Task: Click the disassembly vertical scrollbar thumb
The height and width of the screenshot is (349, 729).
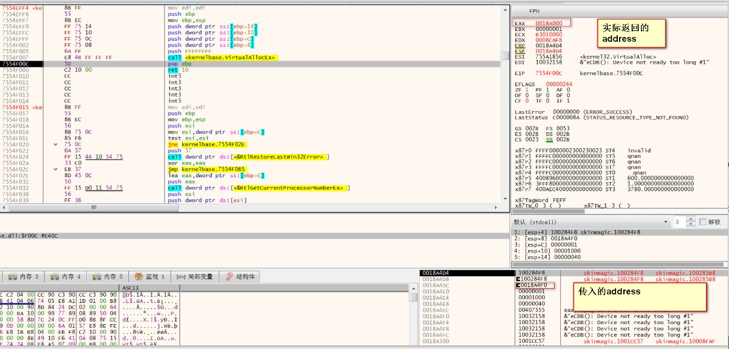Action: point(505,56)
